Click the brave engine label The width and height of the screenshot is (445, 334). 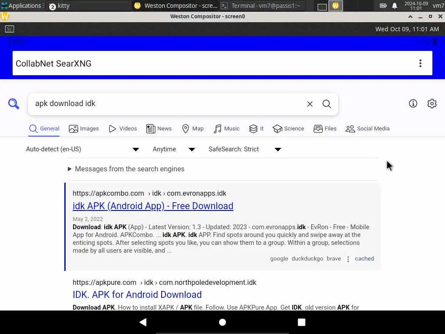pyautogui.click(x=334, y=259)
